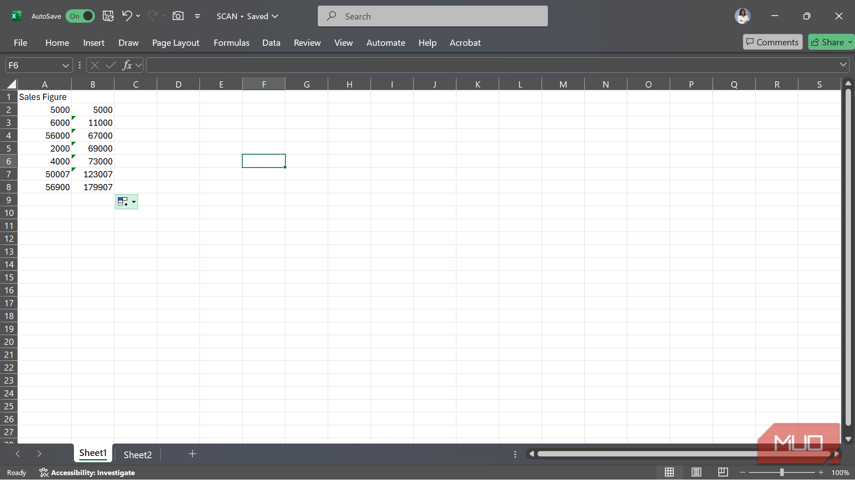The width and height of the screenshot is (855, 480).
Task: Click the Comments button
Action: (x=773, y=42)
